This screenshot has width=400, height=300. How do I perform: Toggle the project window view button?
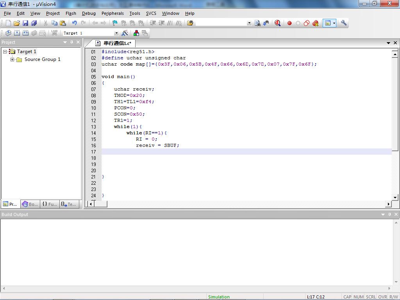click(x=328, y=23)
